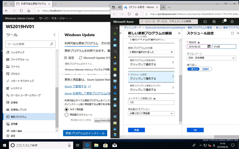Click the 更新プログラムのインストール button
The height and width of the screenshot is (149, 239).
pos(85,133)
